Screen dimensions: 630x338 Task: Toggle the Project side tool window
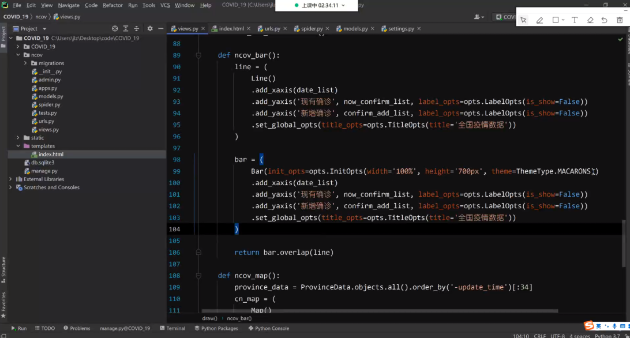pyautogui.click(x=3, y=37)
